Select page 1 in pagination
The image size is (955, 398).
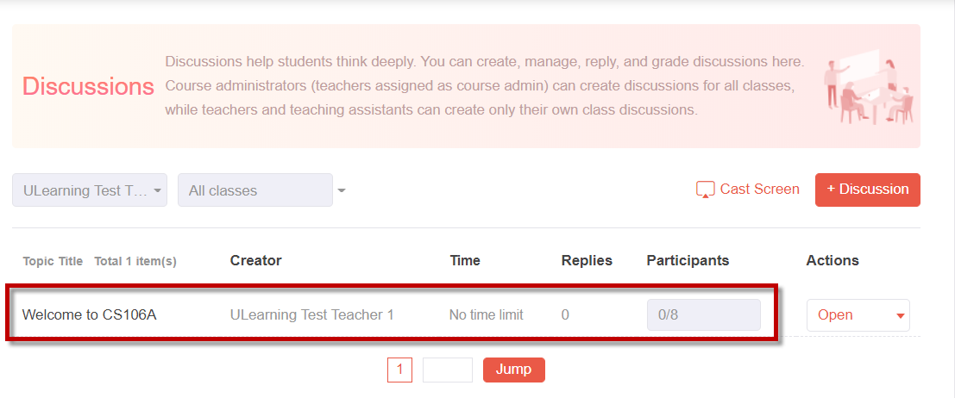(x=399, y=370)
